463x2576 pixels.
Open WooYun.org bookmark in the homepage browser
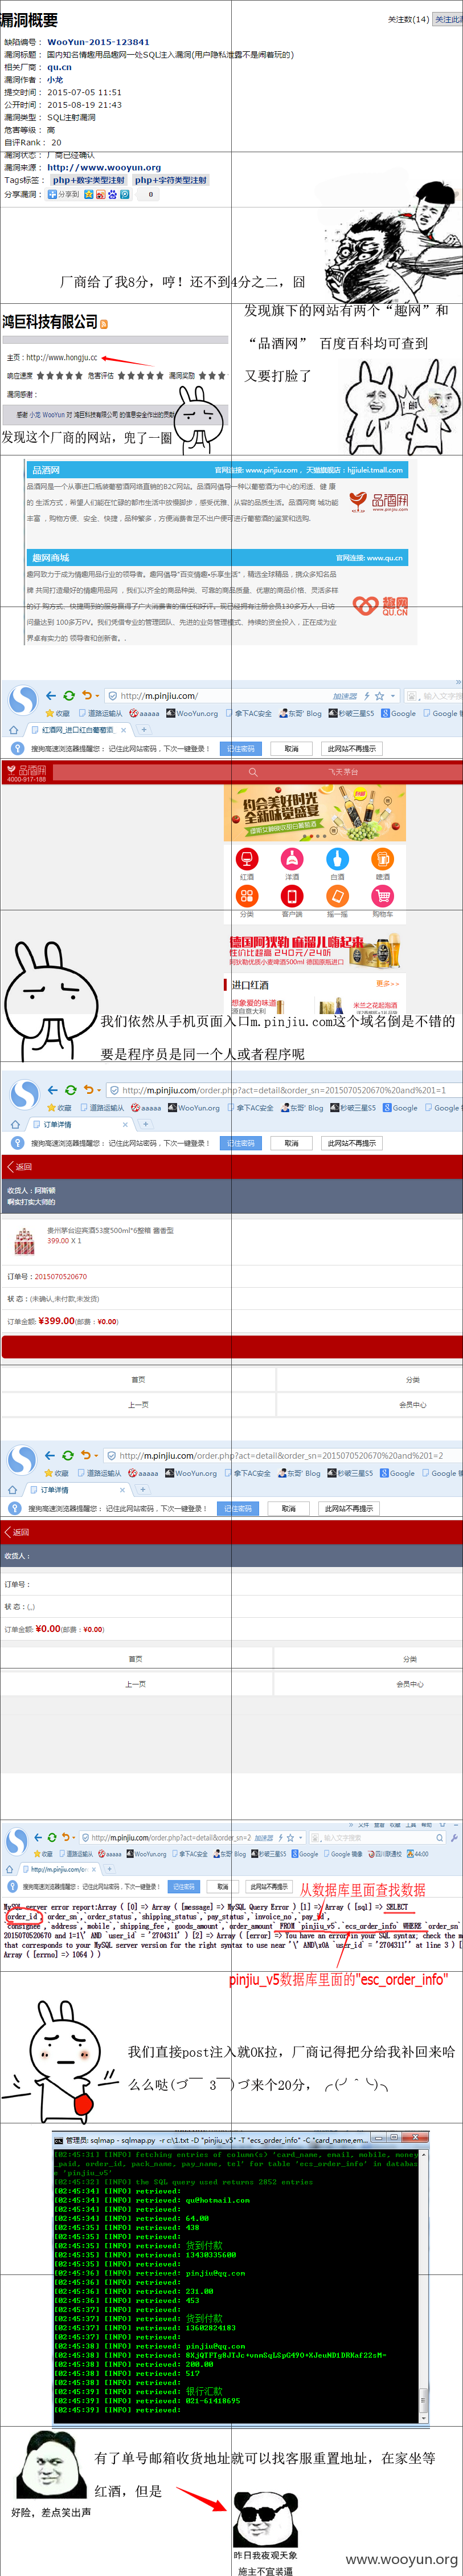[192, 713]
